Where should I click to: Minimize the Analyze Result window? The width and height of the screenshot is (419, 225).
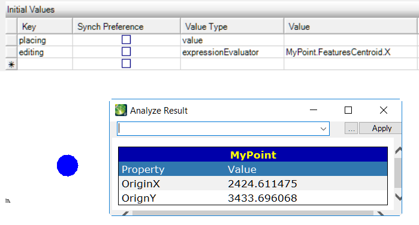pyautogui.click(x=313, y=110)
